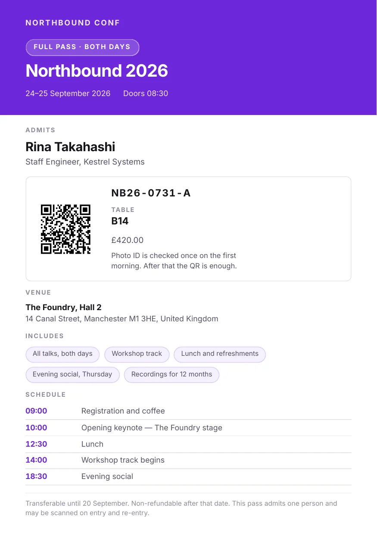377x535 pixels.
Task: Click the 'Doors 08:30' text
Action: [146, 93]
